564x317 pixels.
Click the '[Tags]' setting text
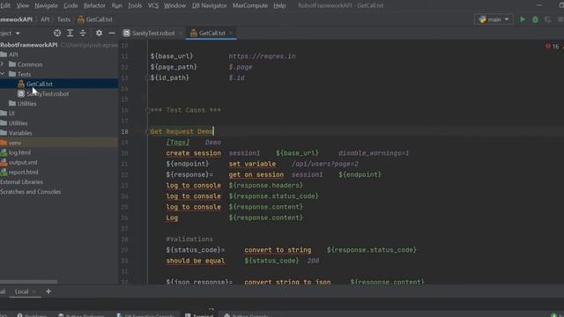tap(178, 143)
